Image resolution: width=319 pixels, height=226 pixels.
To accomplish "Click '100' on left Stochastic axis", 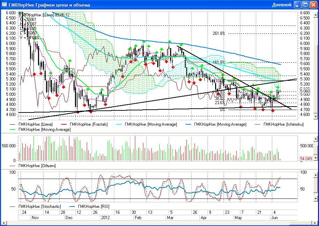I will coord(13,172).
